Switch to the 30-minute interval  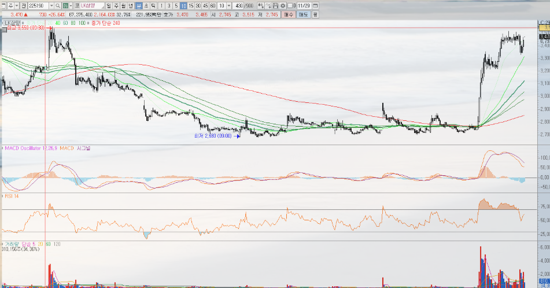[x=198, y=6]
